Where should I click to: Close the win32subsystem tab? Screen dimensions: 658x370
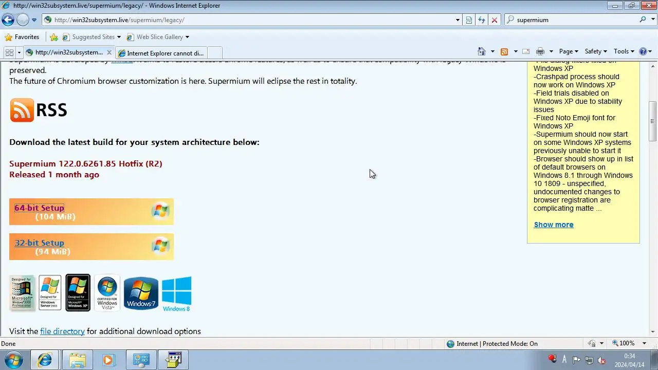109,52
